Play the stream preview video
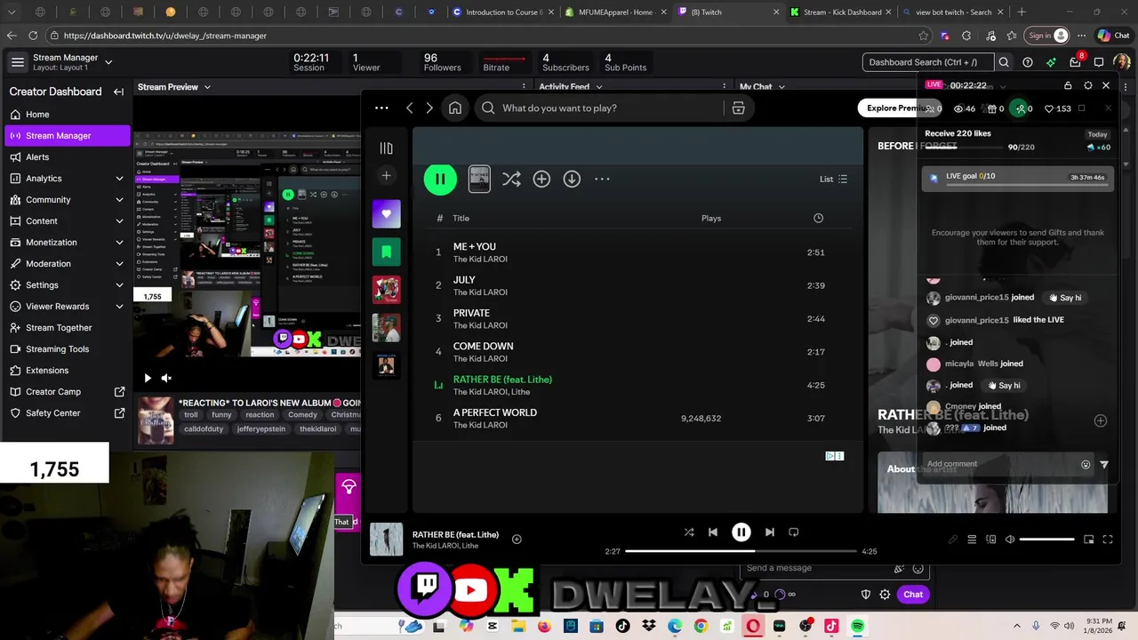 pos(148,378)
